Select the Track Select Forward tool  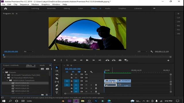pos(57,71)
